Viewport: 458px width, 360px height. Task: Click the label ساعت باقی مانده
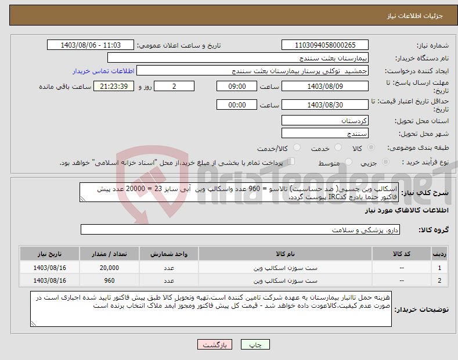[x=65, y=87]
